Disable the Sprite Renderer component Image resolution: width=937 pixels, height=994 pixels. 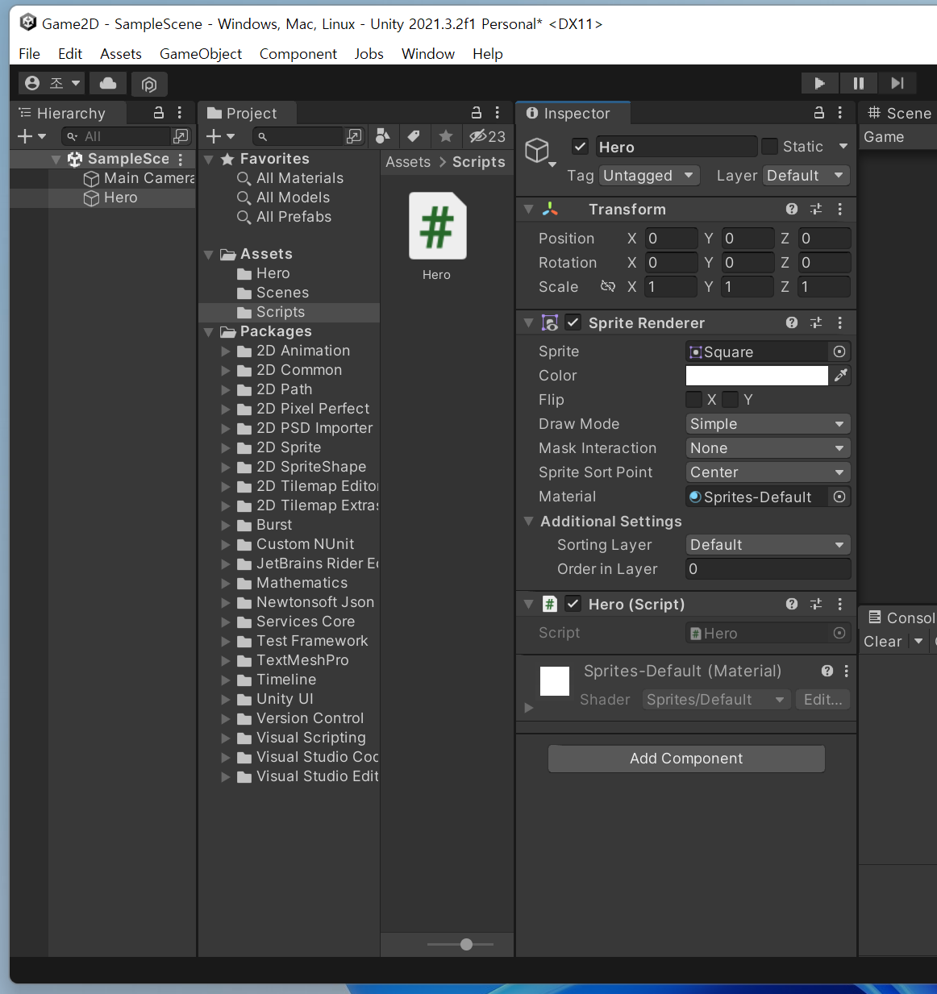(x=573, y=322)
